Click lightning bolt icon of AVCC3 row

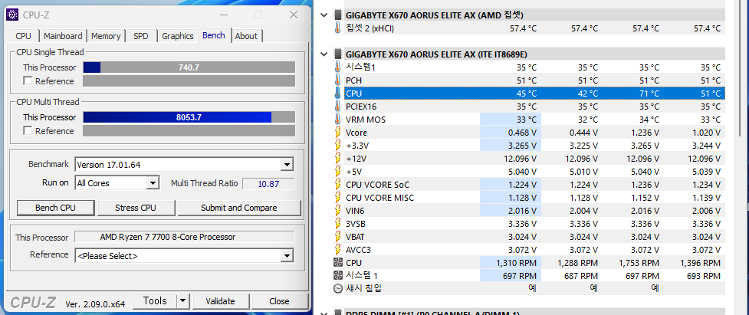tap(338, 249)
